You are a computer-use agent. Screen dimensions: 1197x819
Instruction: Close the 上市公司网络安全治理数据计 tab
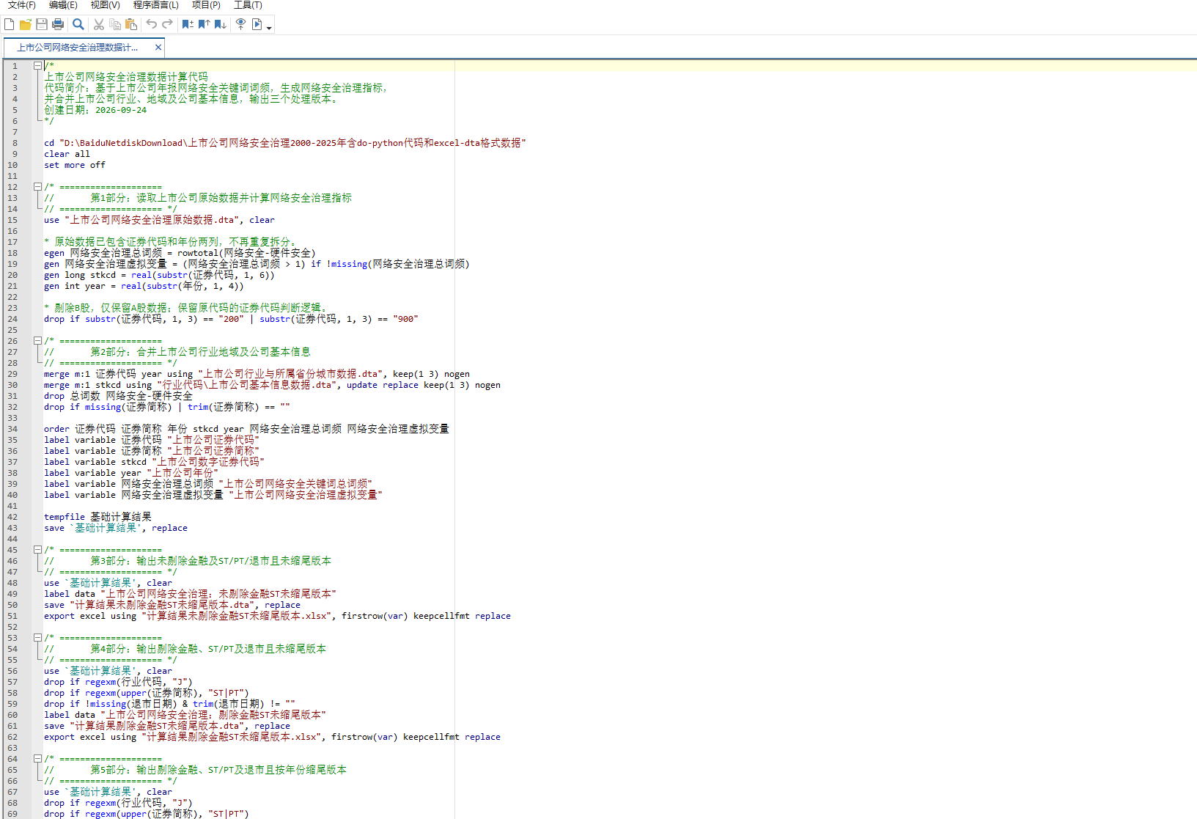pos(158,47)
